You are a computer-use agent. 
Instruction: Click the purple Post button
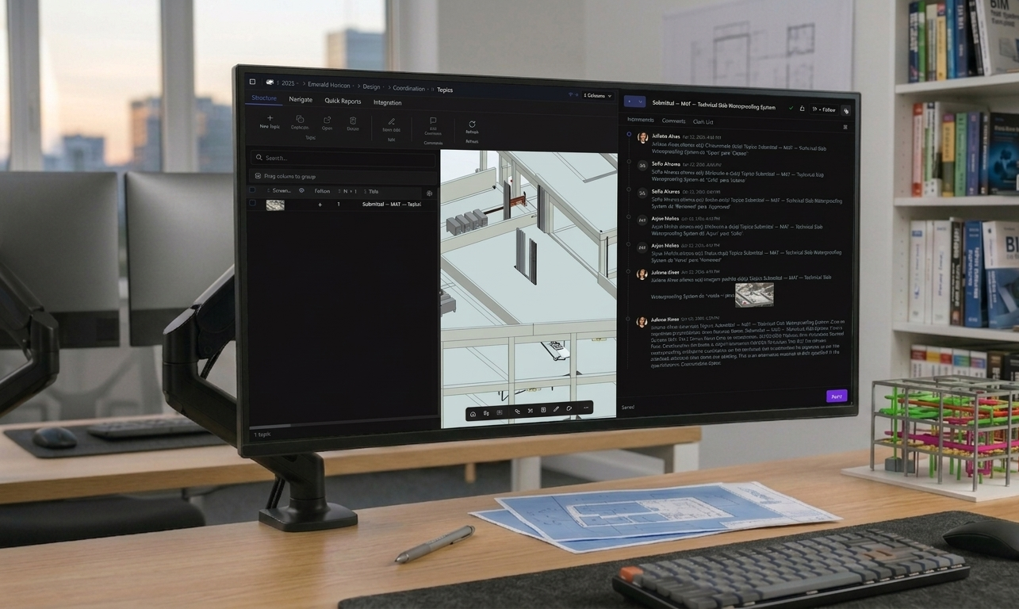click(x=836, y=396)
